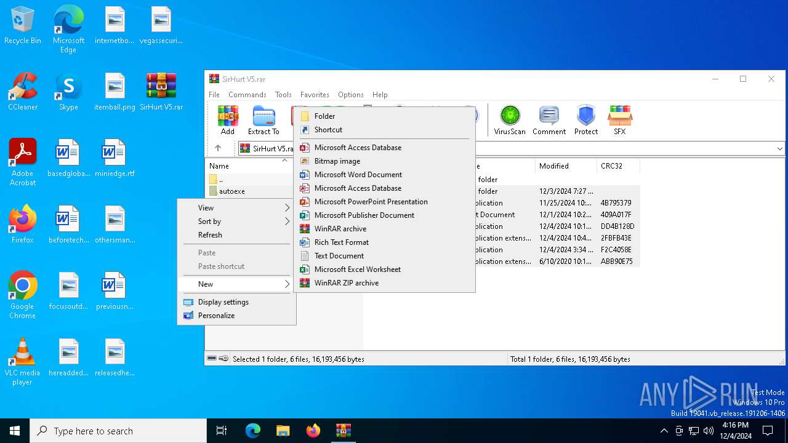The height and width of the screenshot is (443, 788).
Task: Open Recycle Bin on the desktop
Action: [x=23, y=26]
